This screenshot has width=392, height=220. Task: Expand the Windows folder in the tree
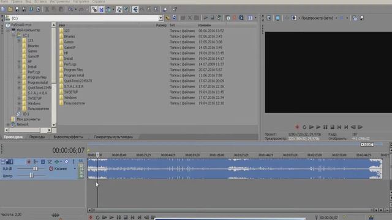click(x=19, y=103)
